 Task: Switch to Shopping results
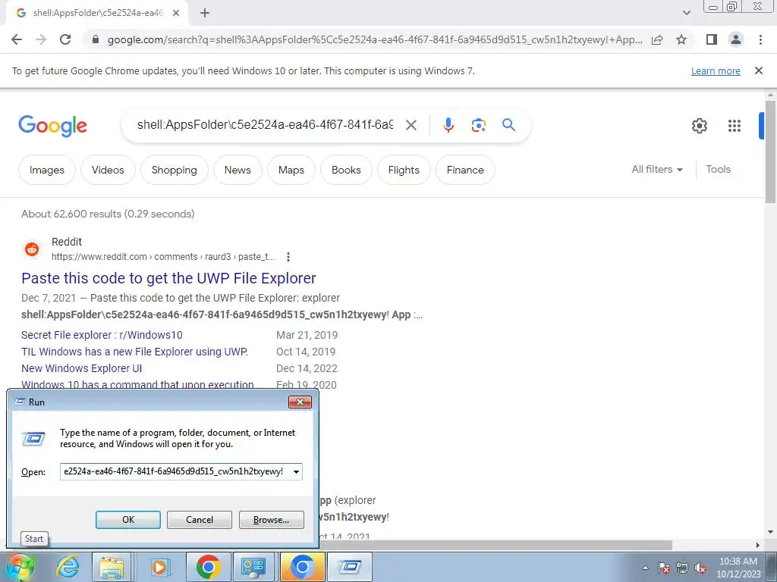pyautogui.click(x=174, y=170)
